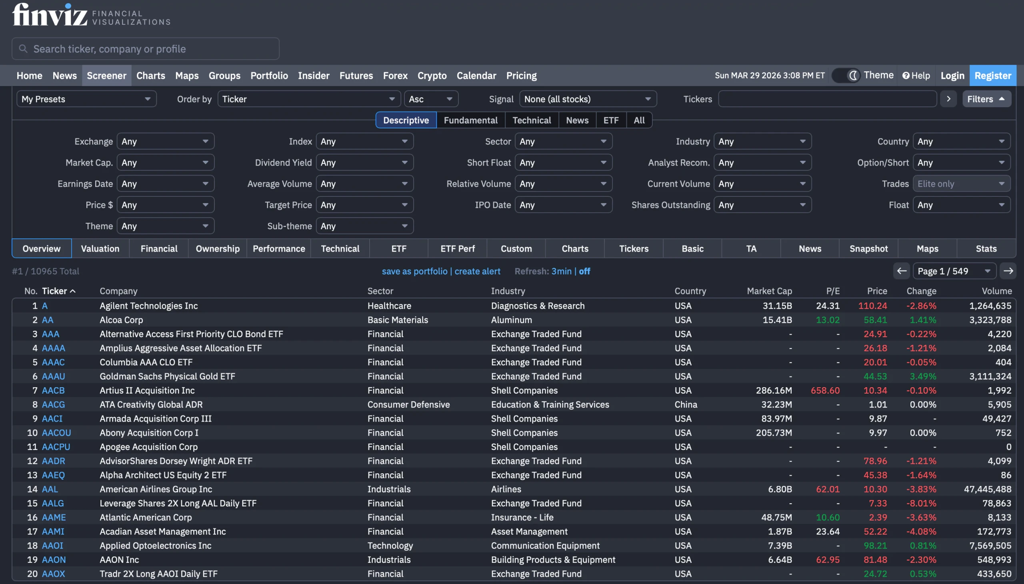Open the Page 1 / 549 dropdown
The width and height of the screenshot is (1024, 584).
click(954, 271)
